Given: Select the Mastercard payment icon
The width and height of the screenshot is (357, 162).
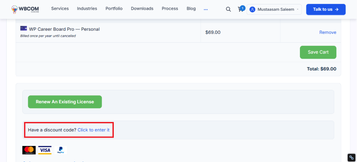Looking at the screenshot, I should tap(29, 150).
